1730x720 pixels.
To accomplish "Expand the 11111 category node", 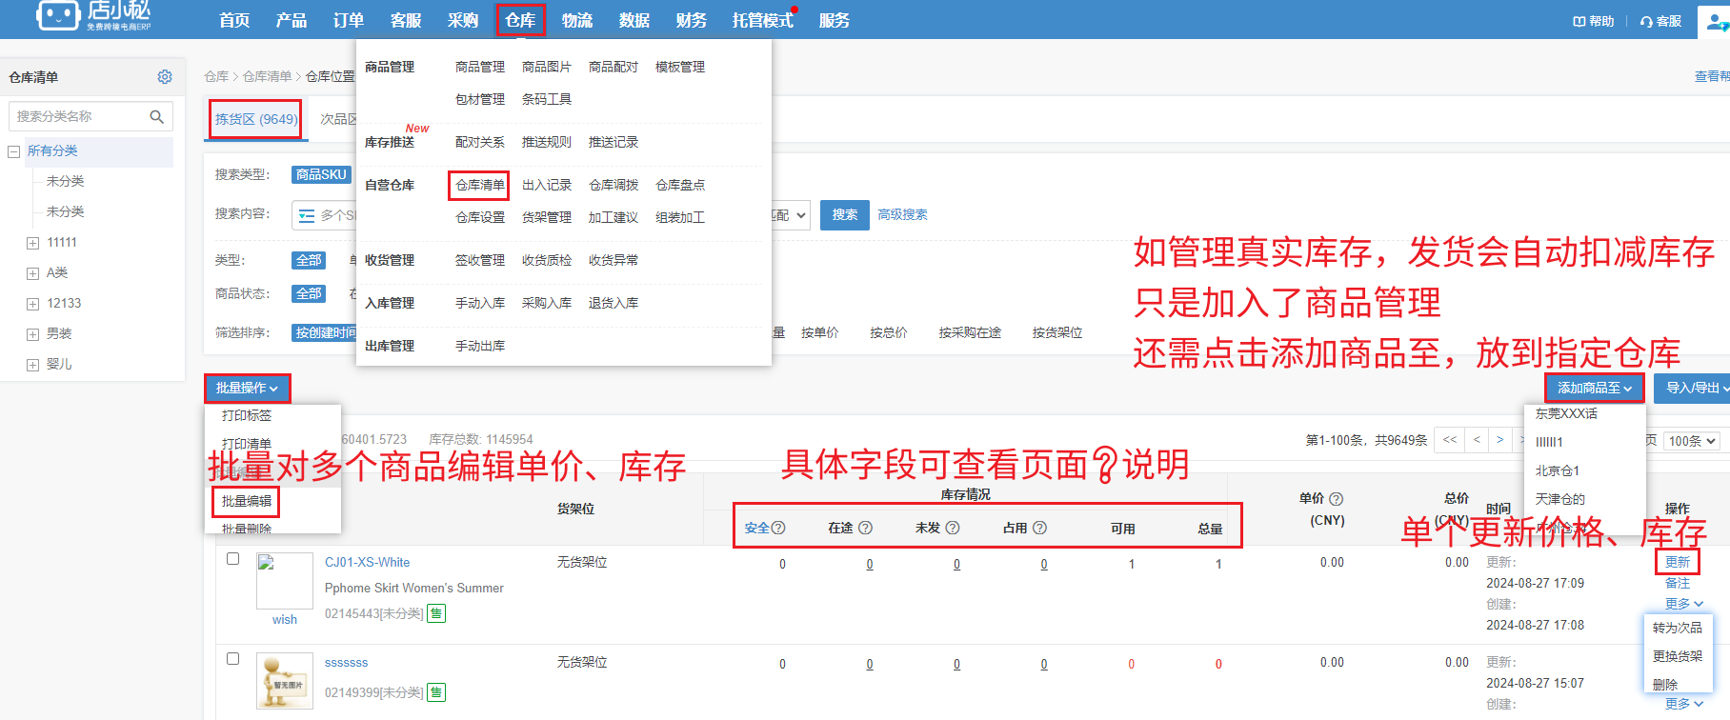I will [x=32, y=243].
